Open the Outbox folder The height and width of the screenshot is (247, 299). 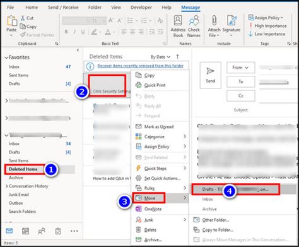point(16,203)
